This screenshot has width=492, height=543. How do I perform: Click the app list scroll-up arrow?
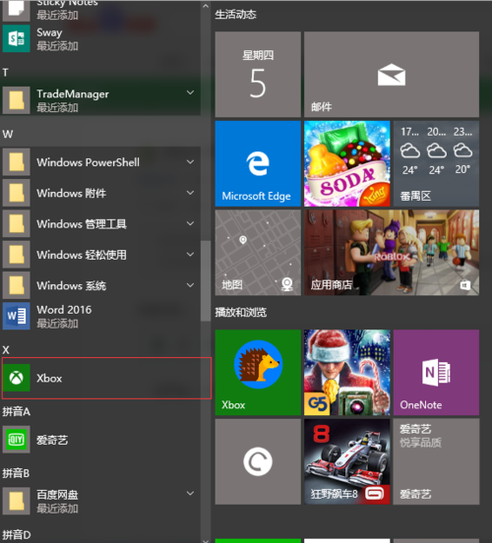[206, 6]
